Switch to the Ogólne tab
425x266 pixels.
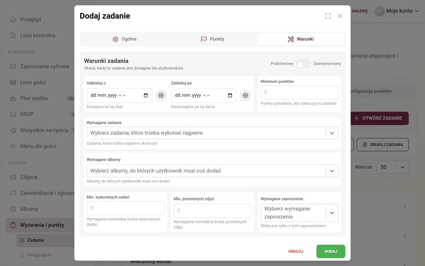(125, 39)
